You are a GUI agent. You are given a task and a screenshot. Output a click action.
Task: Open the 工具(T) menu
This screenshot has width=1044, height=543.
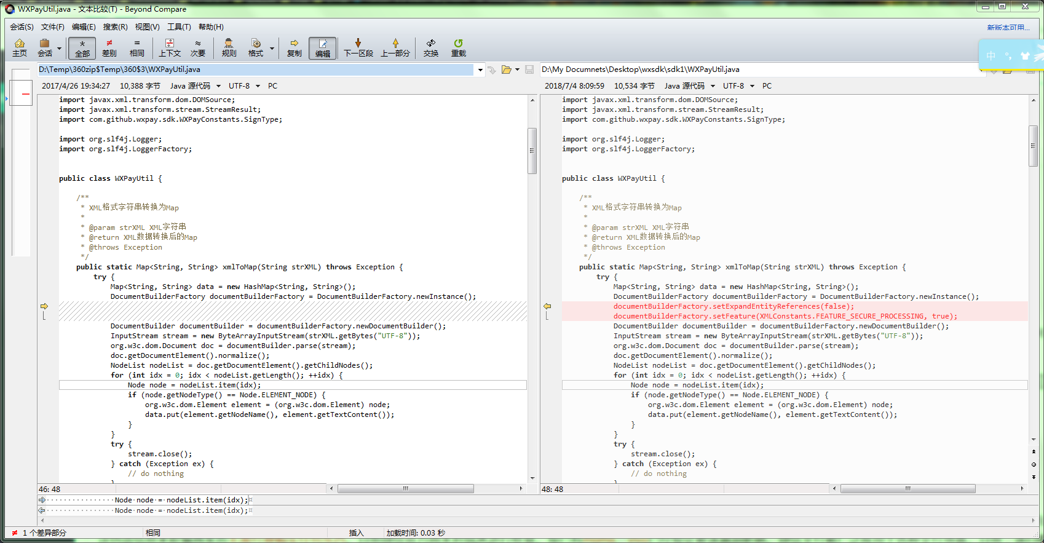179,27
